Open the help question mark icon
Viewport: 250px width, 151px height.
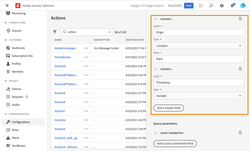222,6
